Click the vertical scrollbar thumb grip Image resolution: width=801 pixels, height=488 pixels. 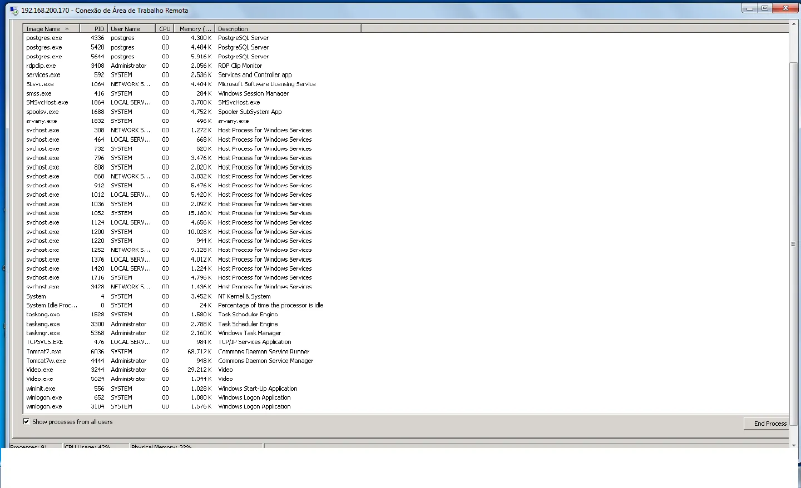coord(794,244)
